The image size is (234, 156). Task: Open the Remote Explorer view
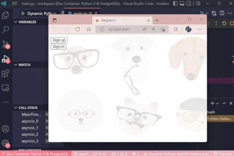pos(5,88)
